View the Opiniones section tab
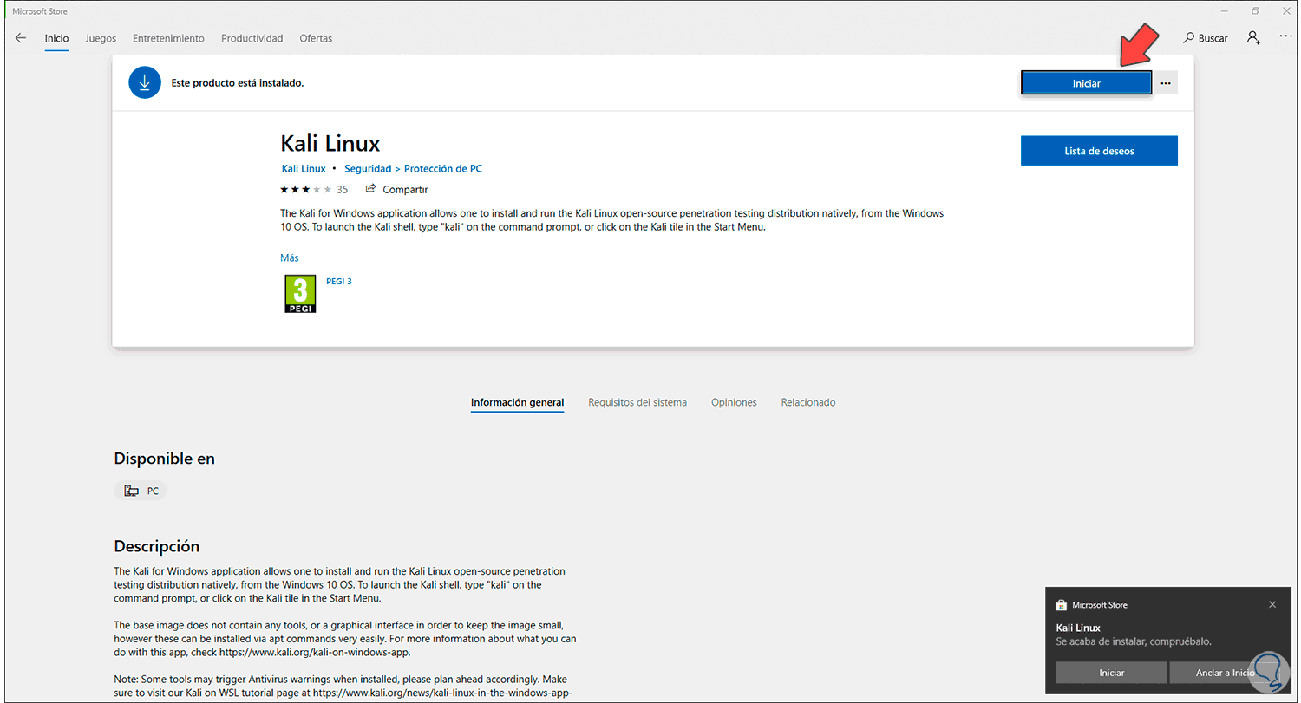1301x703 pixels. pyautogui.click(x=734, y=402)
